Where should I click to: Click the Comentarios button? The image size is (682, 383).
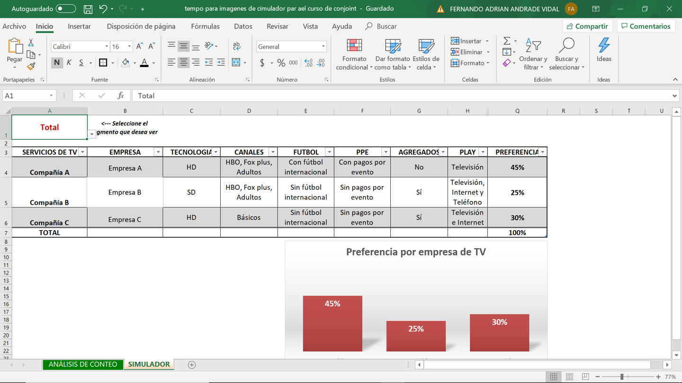click(646, 26)
